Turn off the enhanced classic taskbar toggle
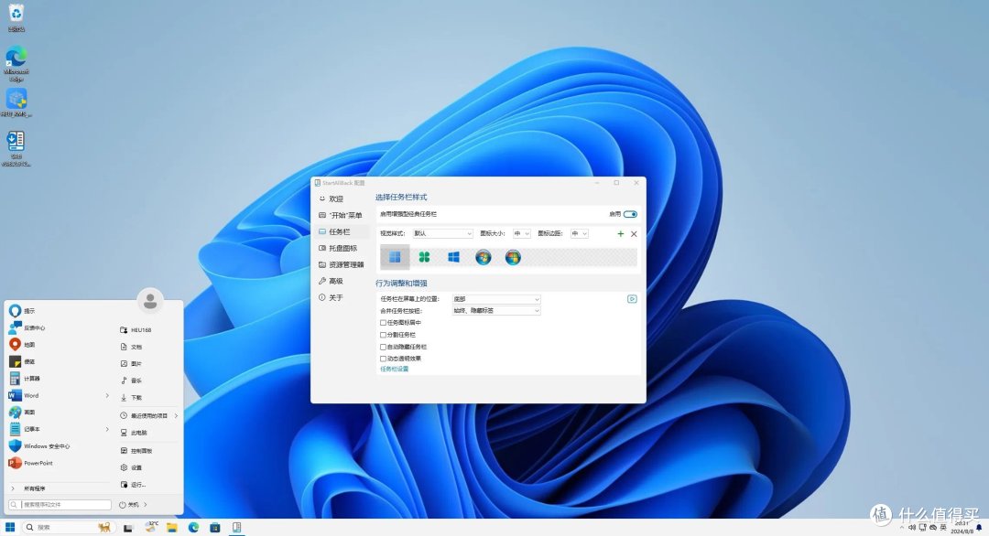 tap(630, 214)
